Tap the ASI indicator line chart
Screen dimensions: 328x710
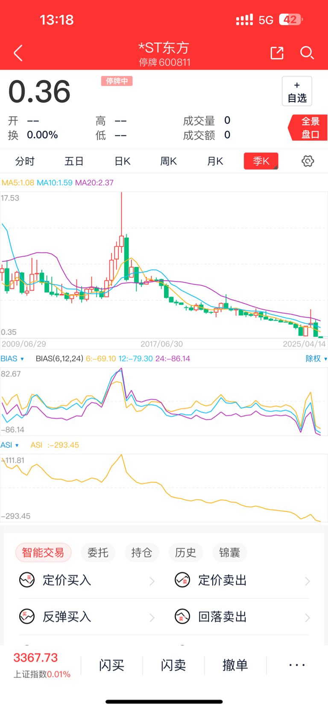tap(164, 488)
